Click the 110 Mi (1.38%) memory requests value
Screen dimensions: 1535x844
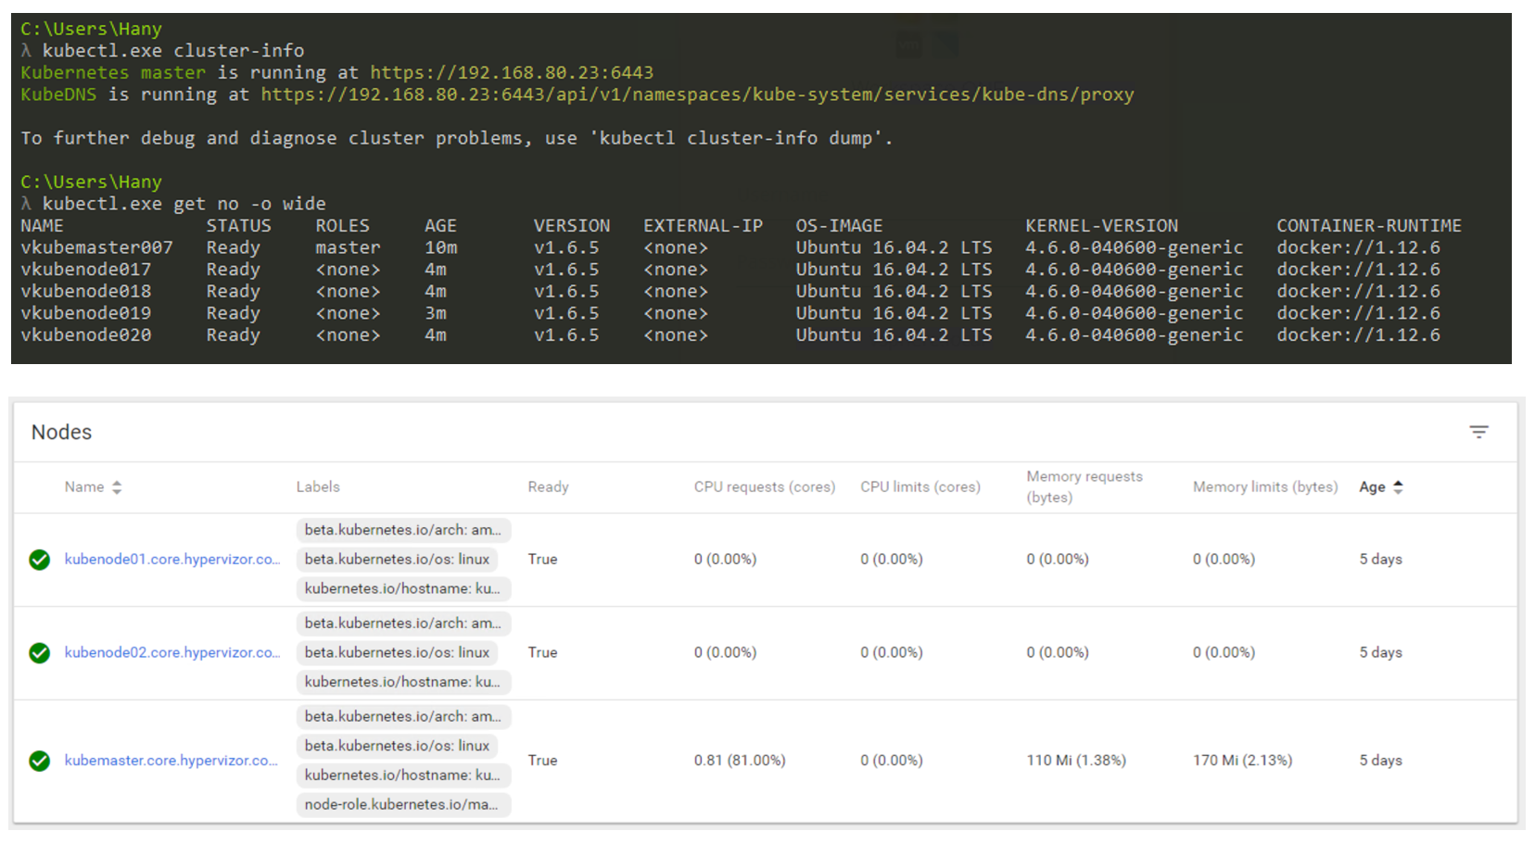[x=1076, y=761]
